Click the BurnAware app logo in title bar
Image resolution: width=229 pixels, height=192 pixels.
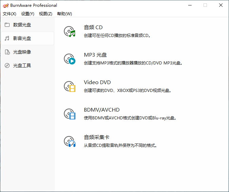point(6,5)
